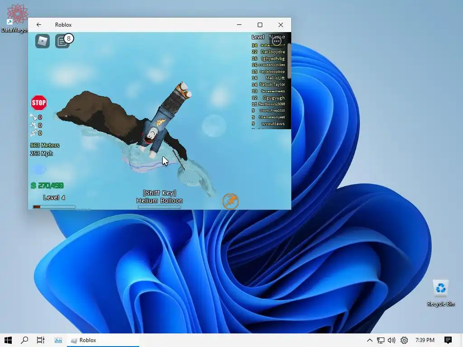Image resolution: width=463 pixels, height=347 pixels.
Task: Click the Level 4 label
Action: (54, 197)
